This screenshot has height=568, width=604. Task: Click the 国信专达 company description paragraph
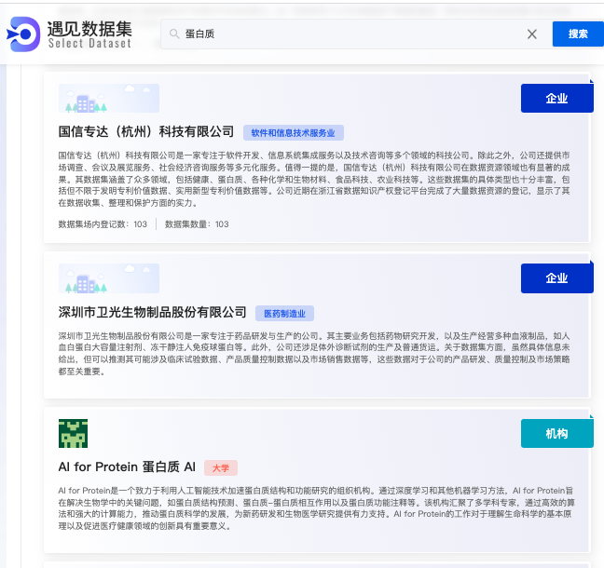click(314, 179)
